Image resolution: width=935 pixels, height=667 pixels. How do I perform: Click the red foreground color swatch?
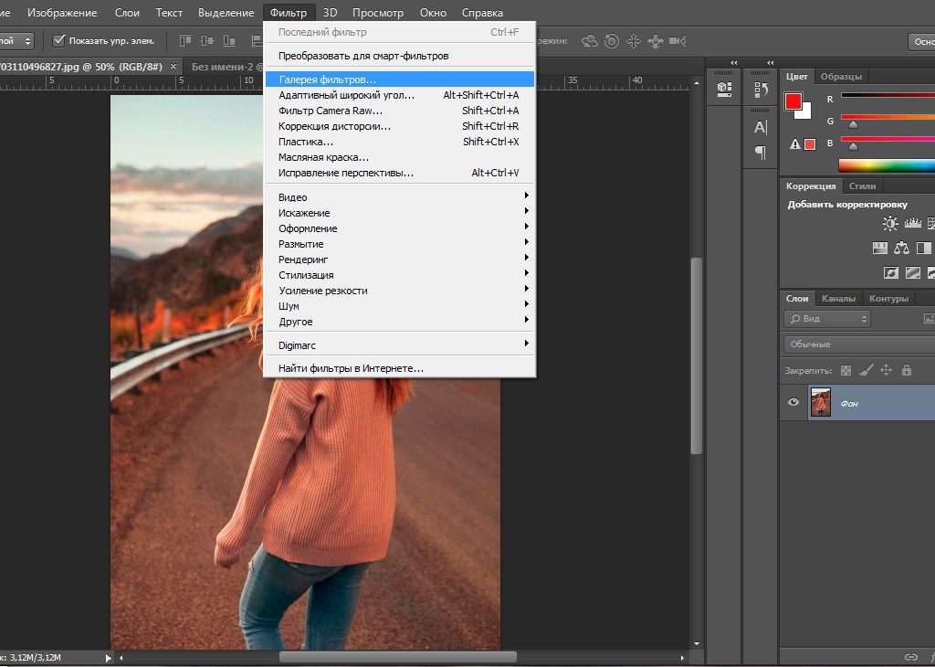795,101
